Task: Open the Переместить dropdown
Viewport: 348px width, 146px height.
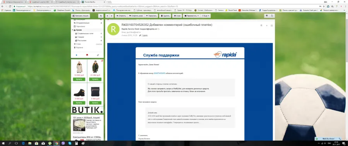Action: point(191,16)
